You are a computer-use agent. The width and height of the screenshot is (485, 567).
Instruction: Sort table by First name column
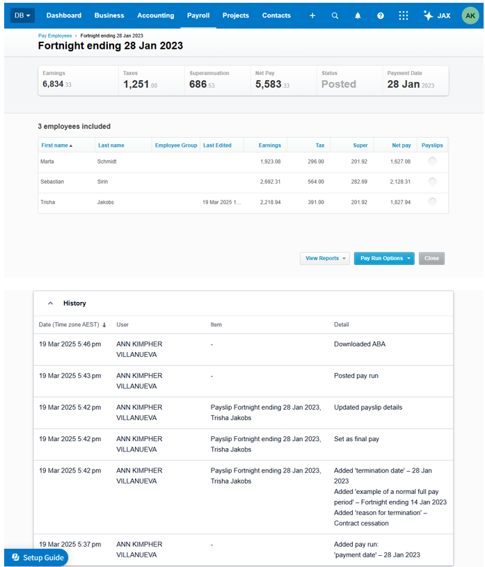click(x=56, y=145)
